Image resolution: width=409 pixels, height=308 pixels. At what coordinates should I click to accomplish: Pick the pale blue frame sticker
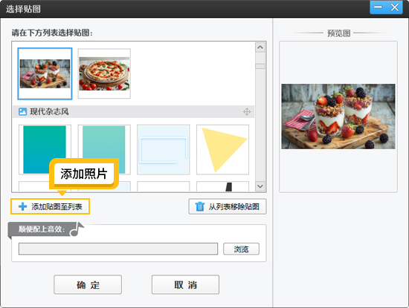pos(164,150)
